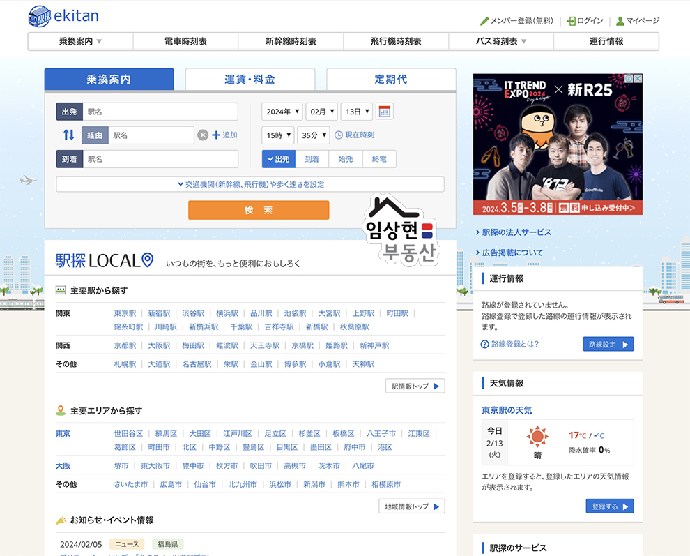The width and height of the screenshot is (690, 556).
Task: Click the ニュース tag
Action: [127, 544]
